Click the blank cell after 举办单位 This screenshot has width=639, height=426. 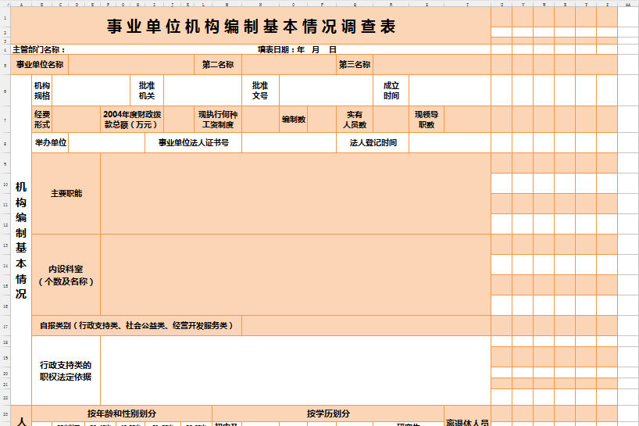pos(107,143)
